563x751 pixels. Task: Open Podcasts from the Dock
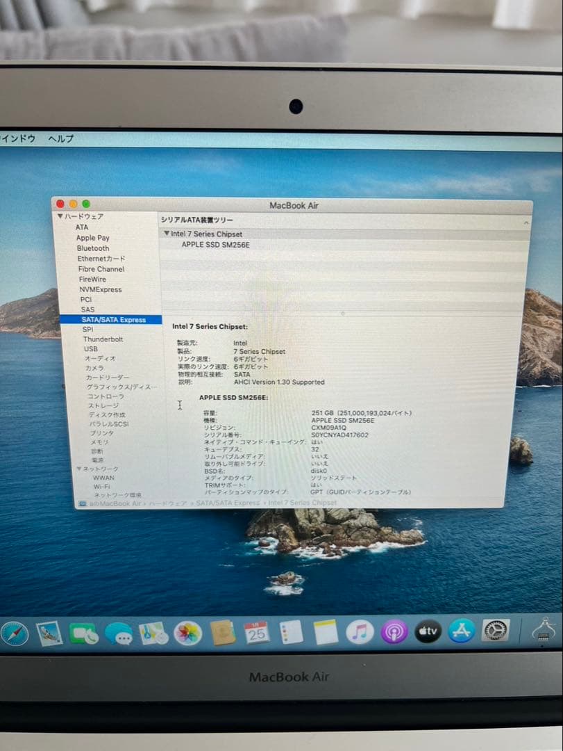[x=394, y=633]
